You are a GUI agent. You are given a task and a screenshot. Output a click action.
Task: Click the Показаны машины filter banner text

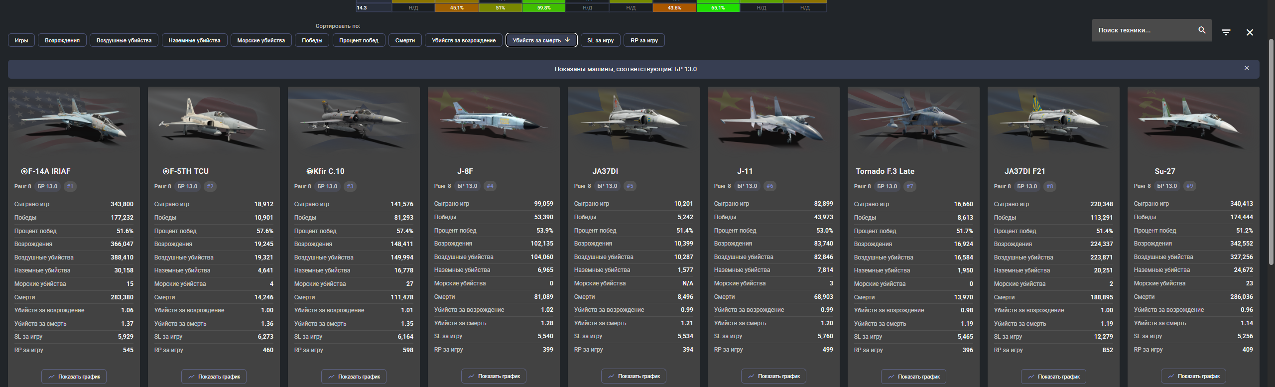(626, 69)
